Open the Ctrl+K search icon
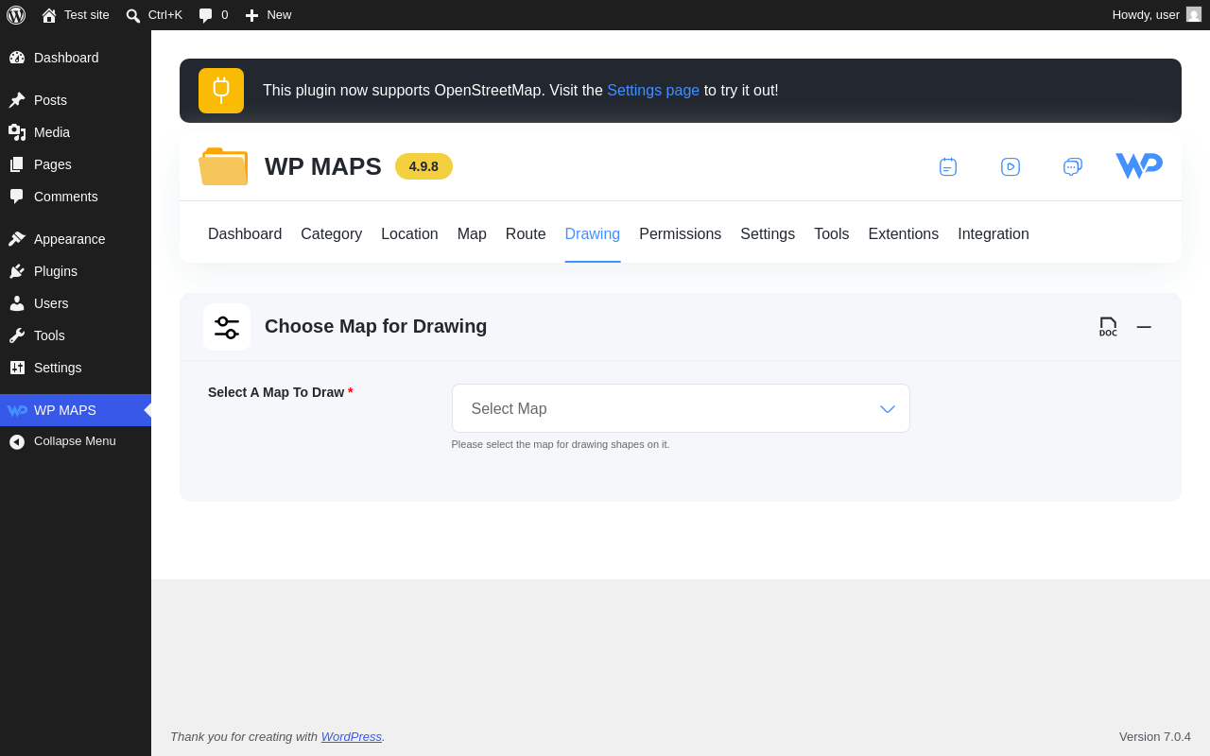1210x756 pixels. coord(133,15)
